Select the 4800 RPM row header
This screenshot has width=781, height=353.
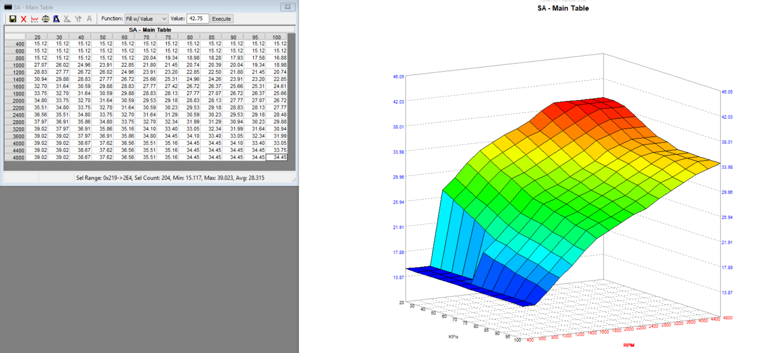(15, 157)
